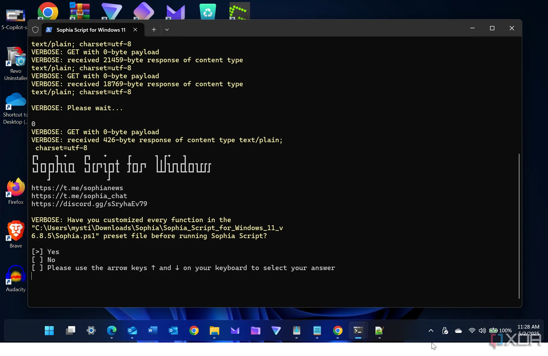Screen dimensions: 548x356
Task: Select the Yes option bracket
Action: (37, 252)
